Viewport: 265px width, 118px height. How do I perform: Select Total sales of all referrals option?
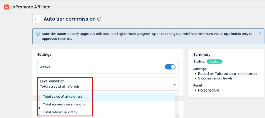tap(63, 97)
